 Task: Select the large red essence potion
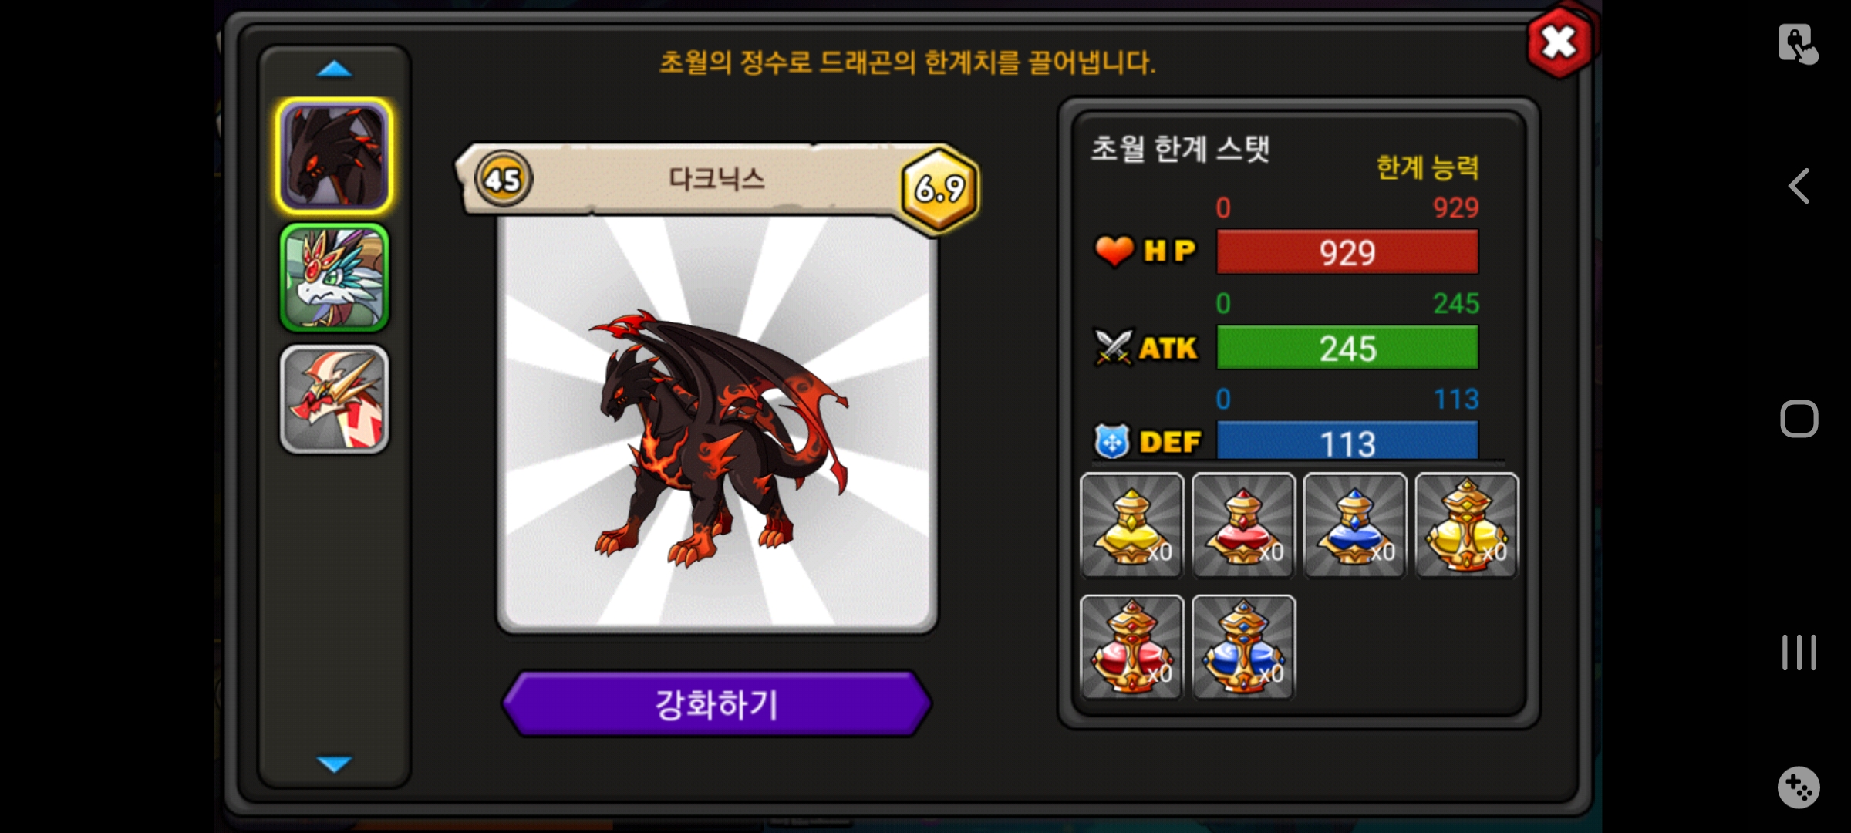point(1131,647)
